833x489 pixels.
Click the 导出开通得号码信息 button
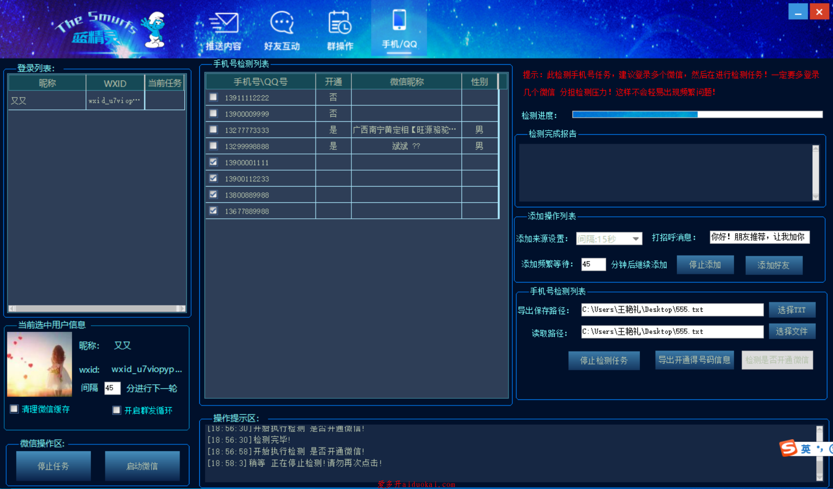click(x=694, y=360)
